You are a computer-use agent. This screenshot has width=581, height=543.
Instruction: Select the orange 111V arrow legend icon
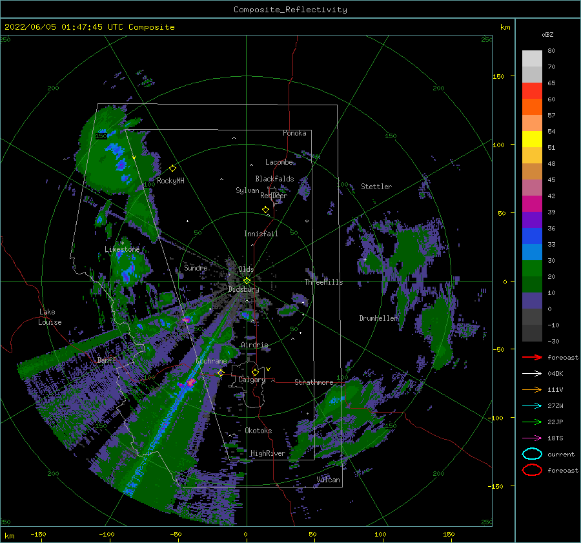(x=532, y=389)
